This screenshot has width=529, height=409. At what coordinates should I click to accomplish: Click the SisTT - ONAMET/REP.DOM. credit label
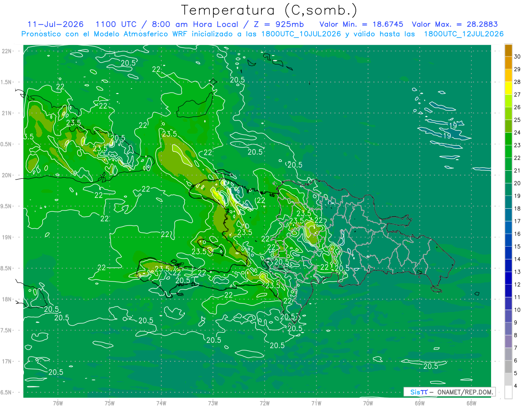point(449,392)
